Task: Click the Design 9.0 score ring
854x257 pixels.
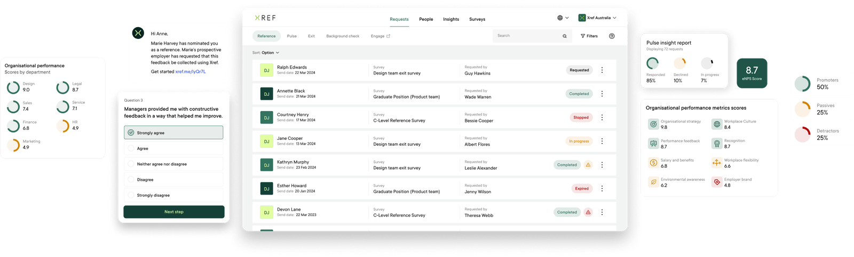Action: pos(13,87)
